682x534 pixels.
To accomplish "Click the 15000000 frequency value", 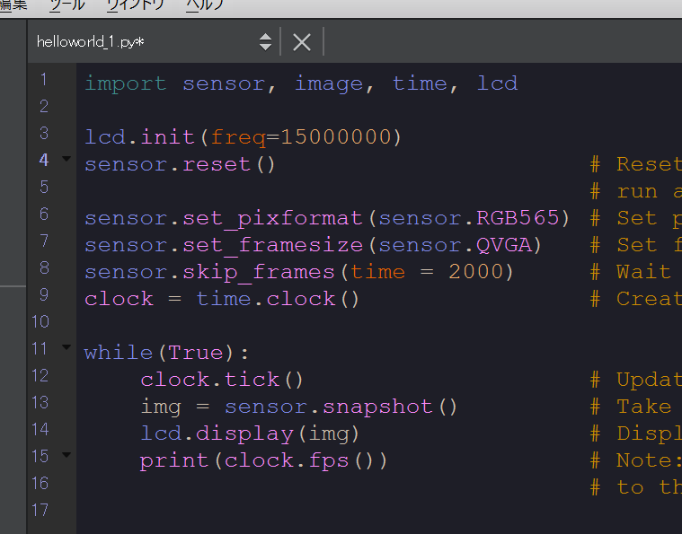I will [335, 137].
